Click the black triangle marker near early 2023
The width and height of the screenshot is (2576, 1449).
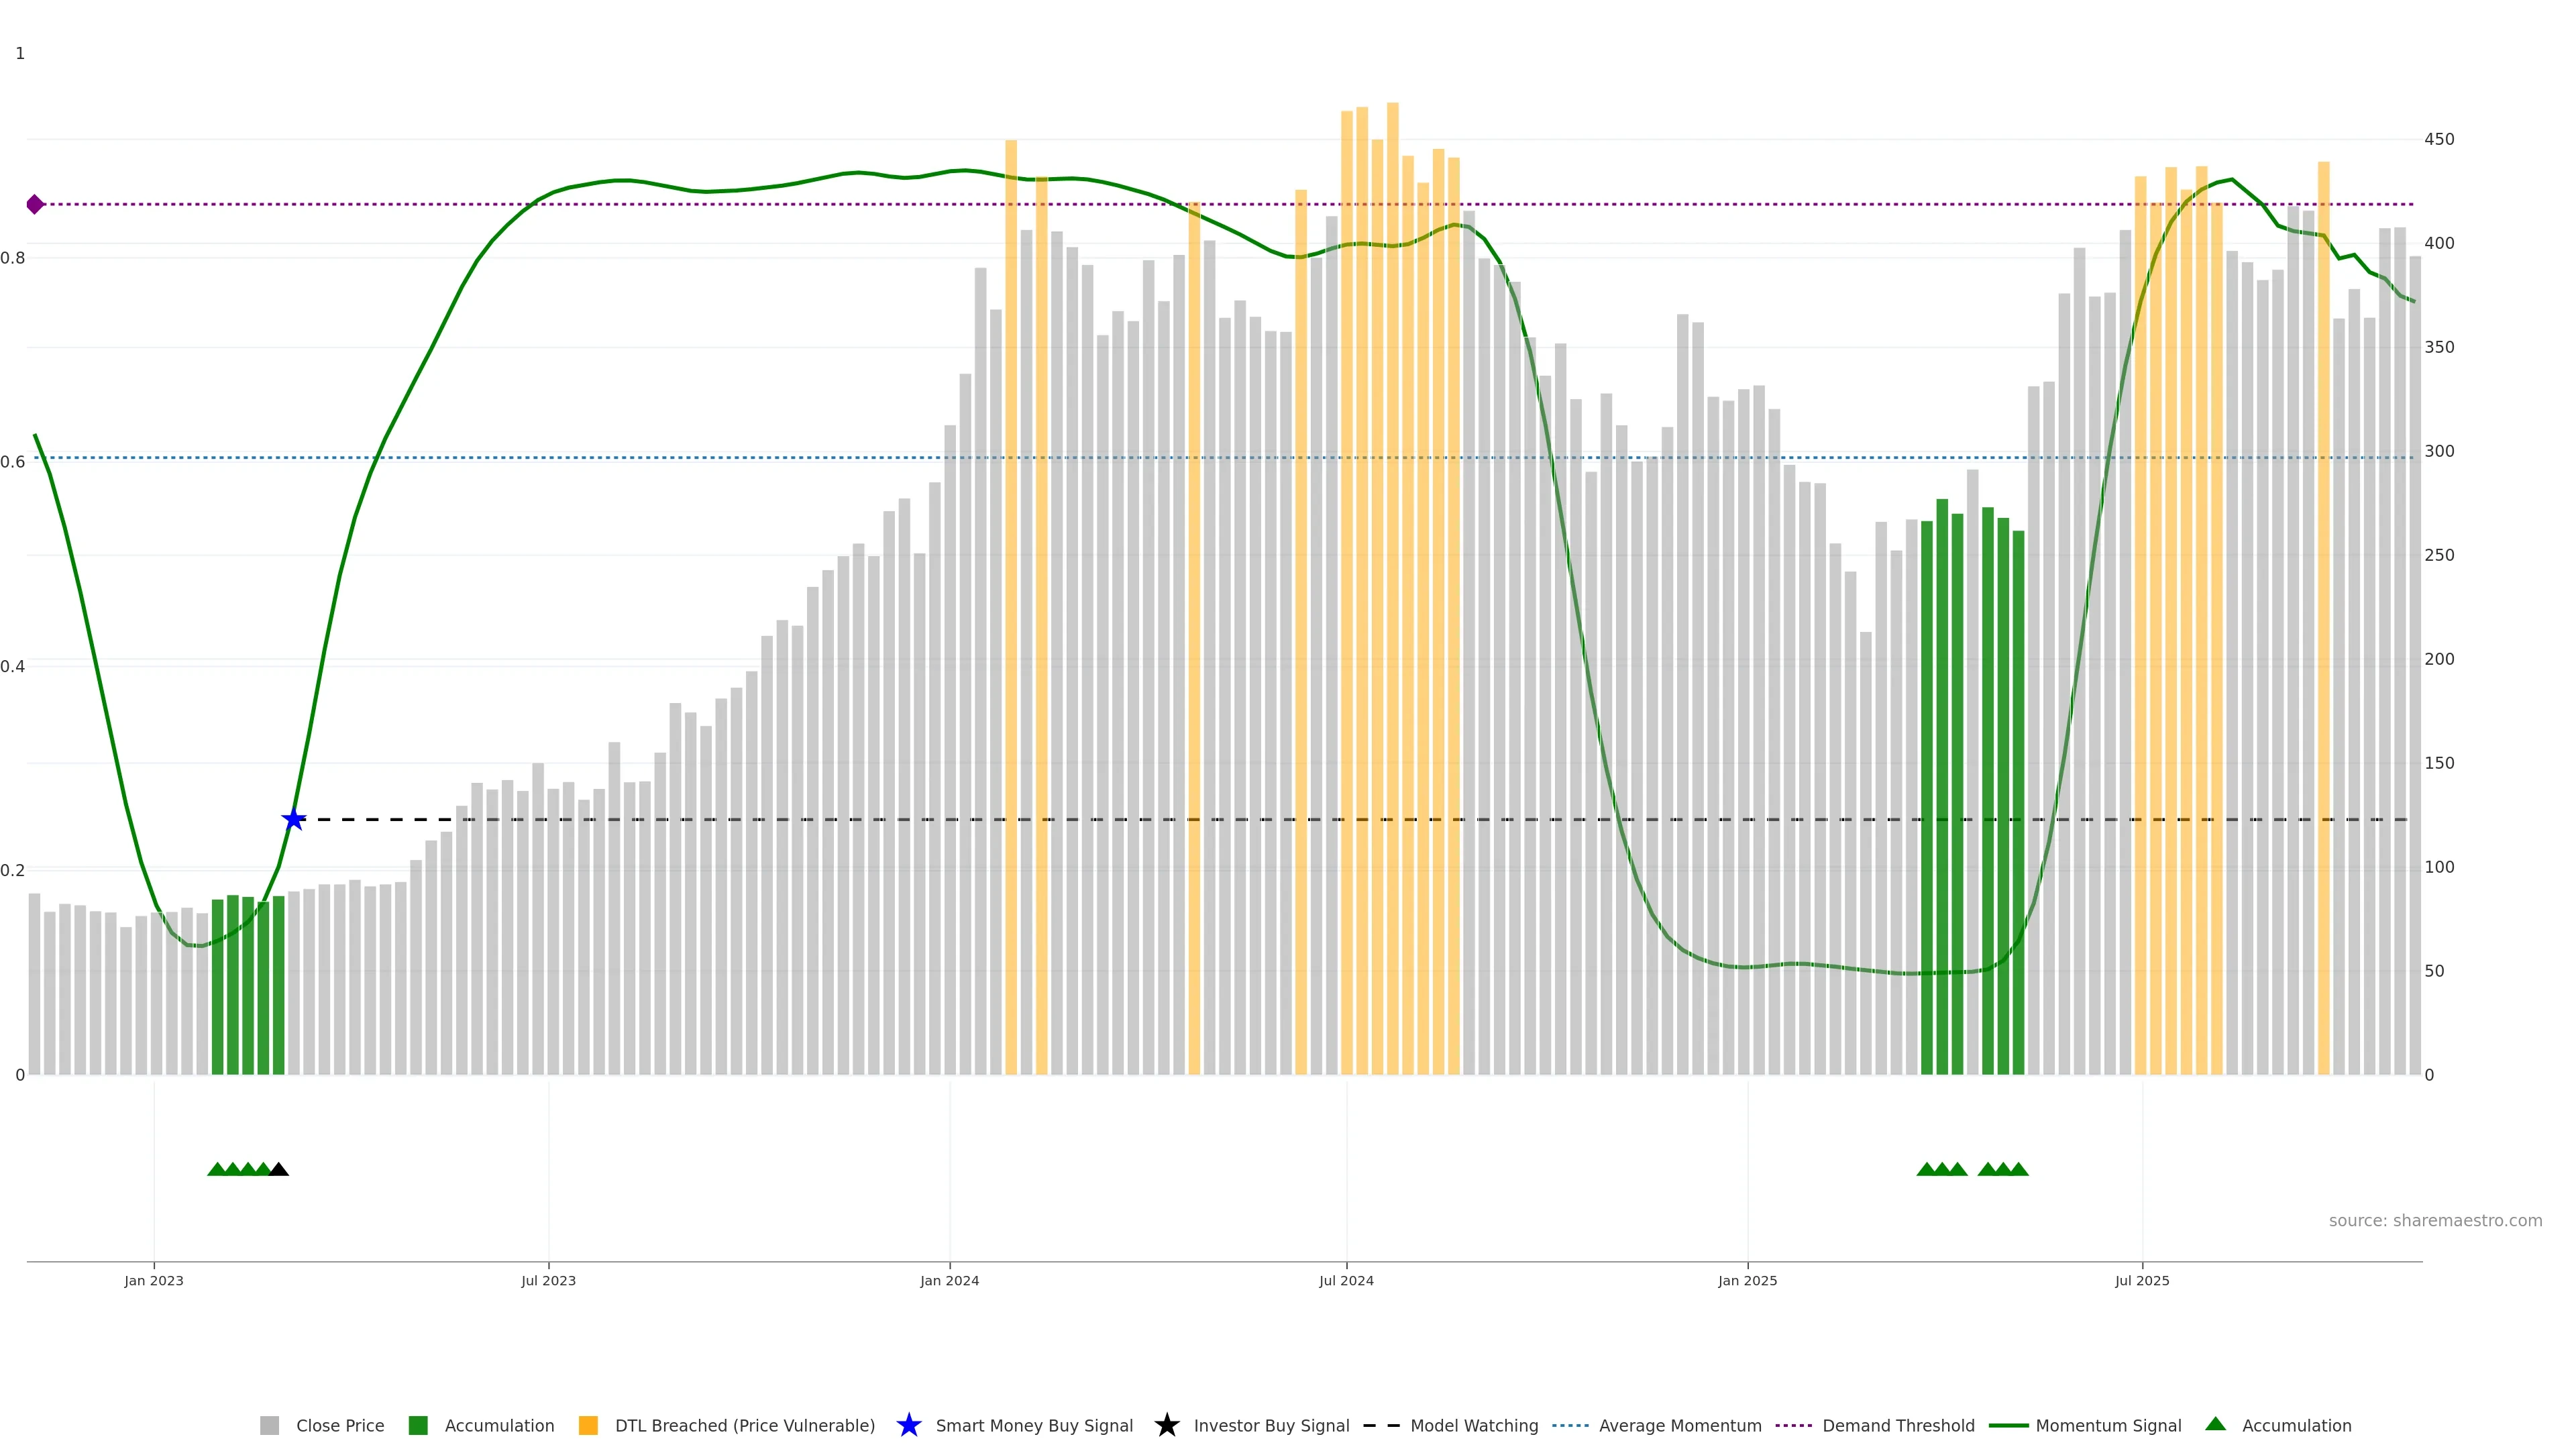[279, 1169]
